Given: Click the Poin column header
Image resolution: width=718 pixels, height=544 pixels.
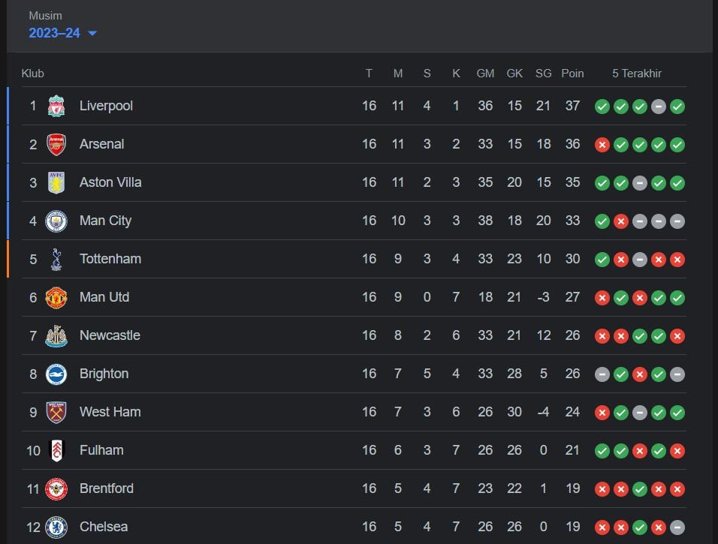Looking at the screenshot, I should click(572, 73).
